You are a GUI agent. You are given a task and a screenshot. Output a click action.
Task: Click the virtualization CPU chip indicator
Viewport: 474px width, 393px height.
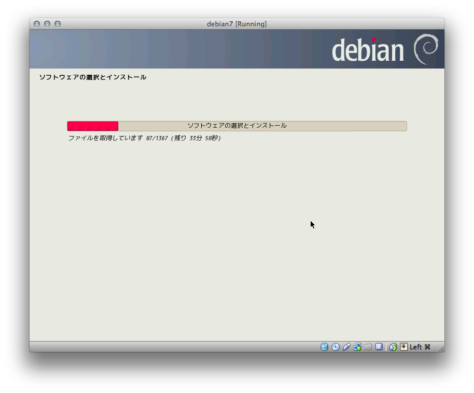379,347
